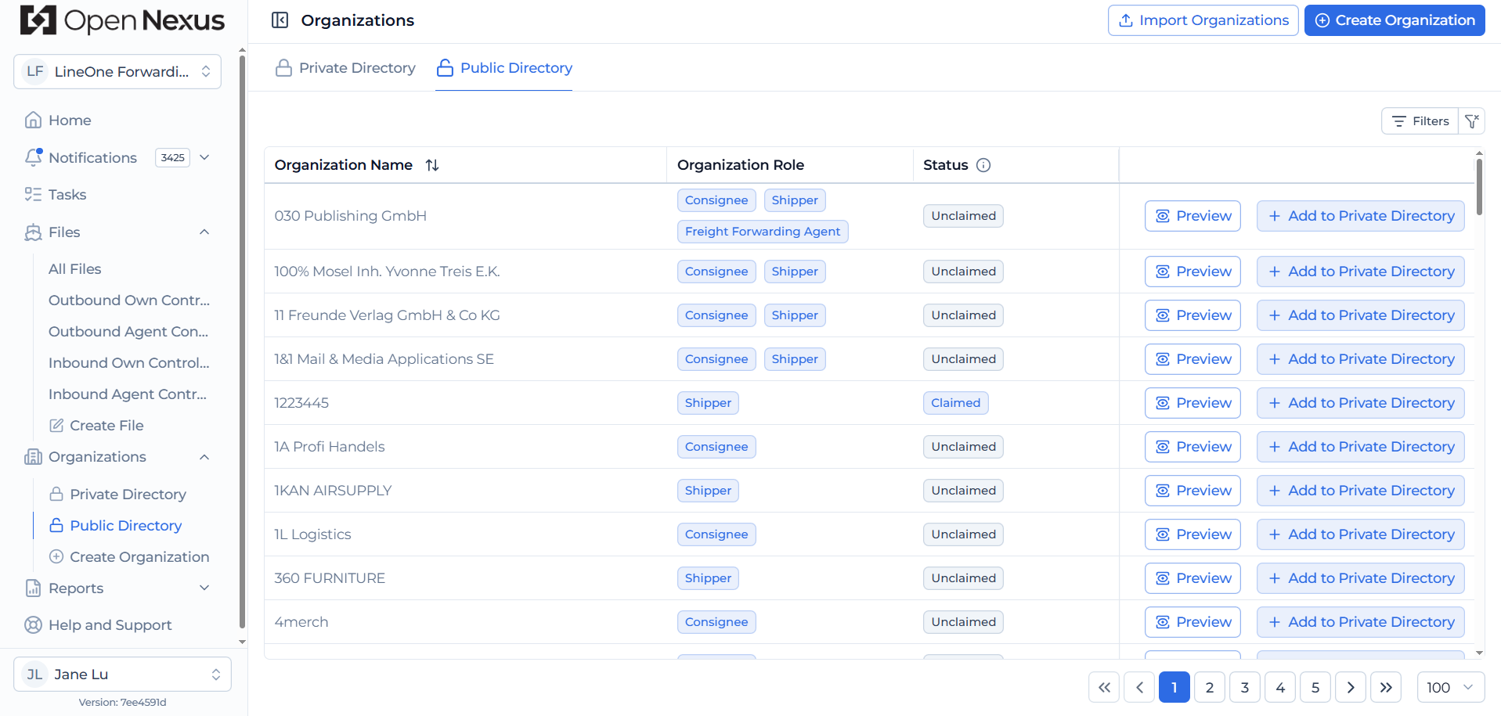Open the Filters button
This screenshot has height=716, width=1501.
click(1420, 121)
